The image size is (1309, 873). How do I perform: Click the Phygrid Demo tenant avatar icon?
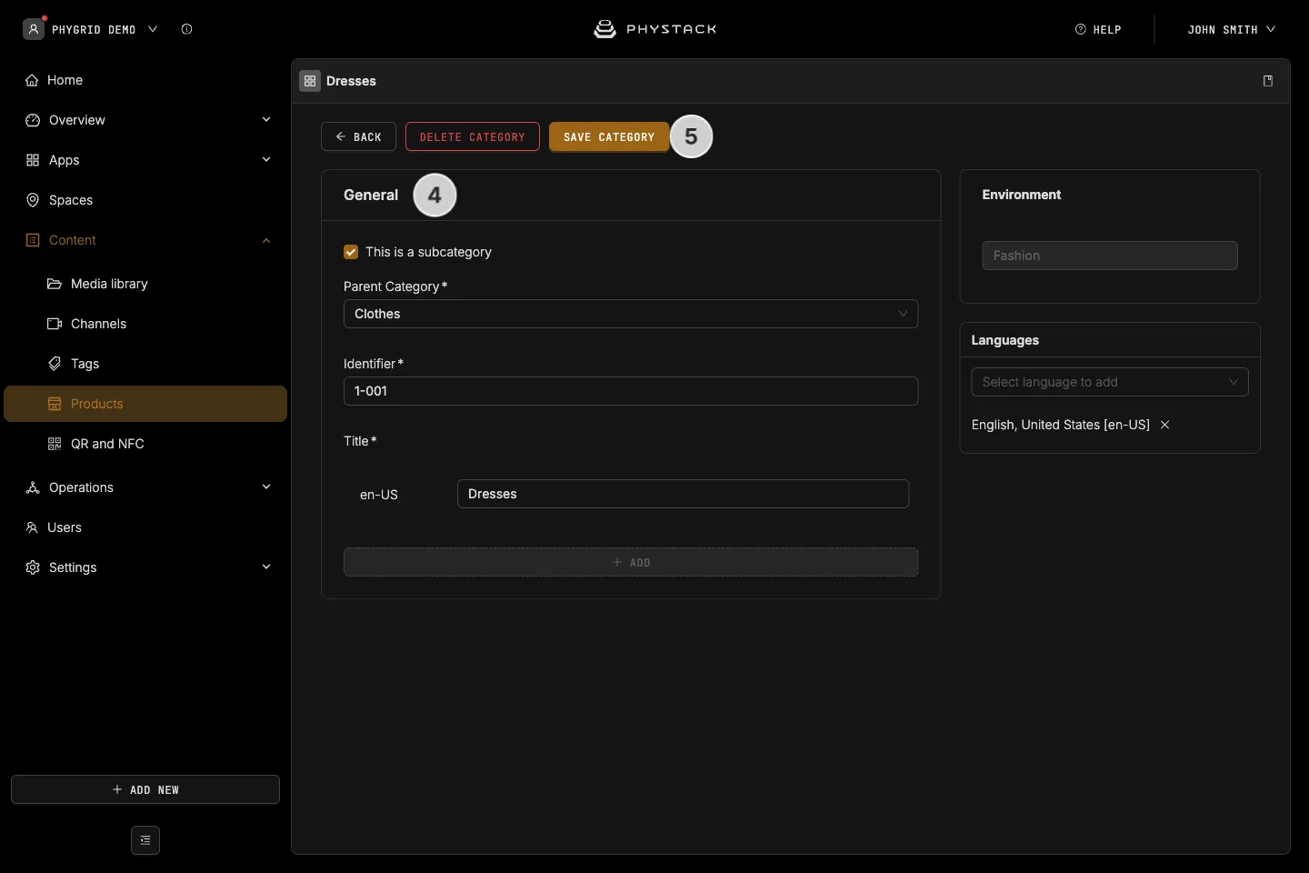tap(34, 29)
